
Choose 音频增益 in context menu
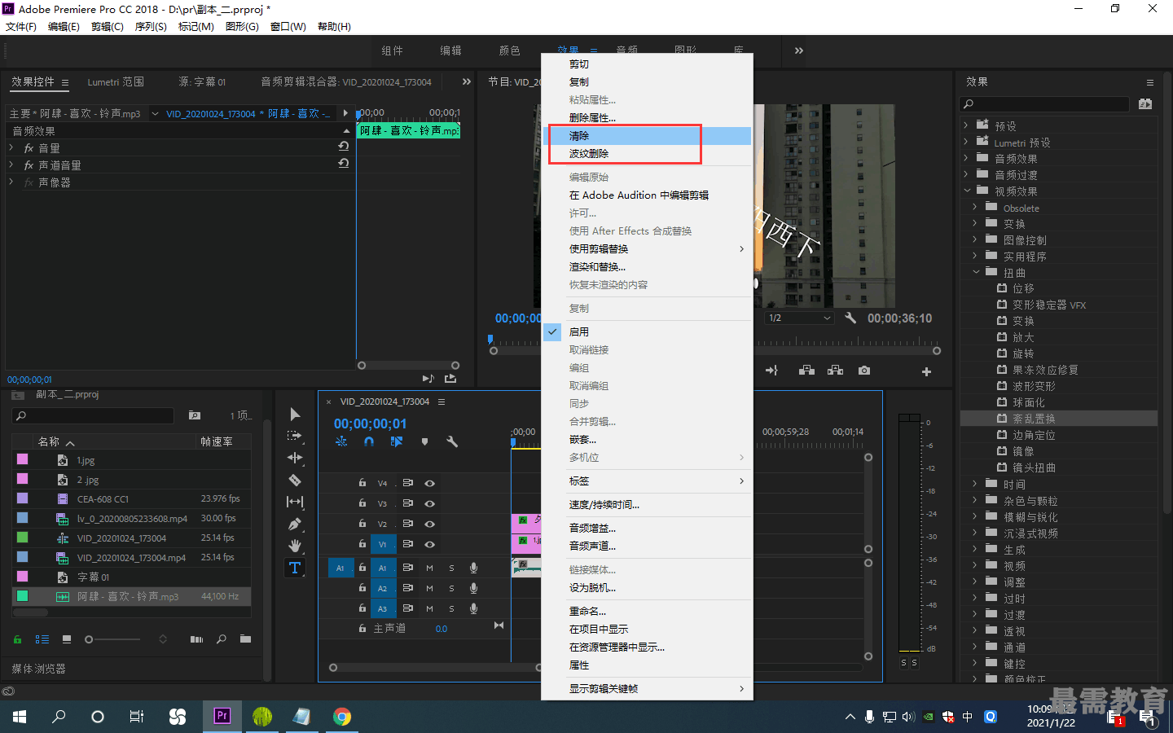[x=647, y=529]
